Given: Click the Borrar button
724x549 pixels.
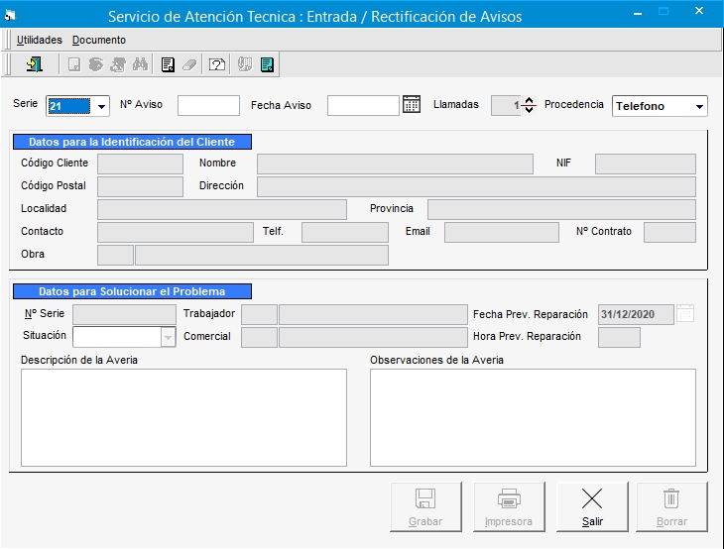Looking at the screenshot, I should pos(671,507).
